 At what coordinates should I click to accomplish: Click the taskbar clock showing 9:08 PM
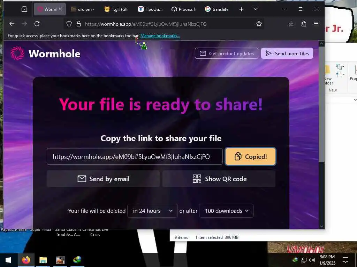327,260
